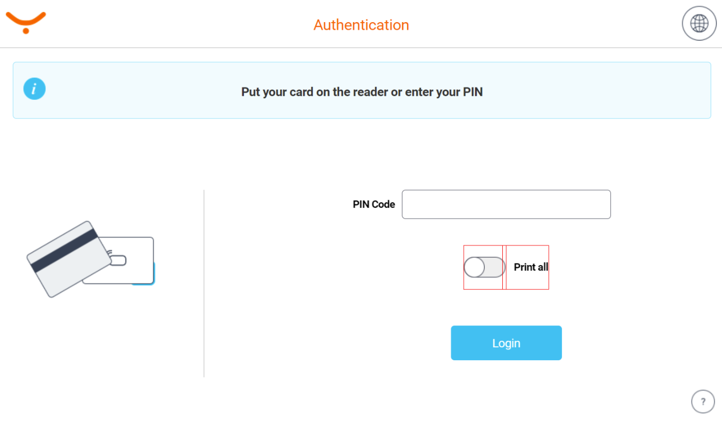The width and height of the screenshot is (722, 421).
Task: Click the help question mark icon
Action: pos(703,401)
